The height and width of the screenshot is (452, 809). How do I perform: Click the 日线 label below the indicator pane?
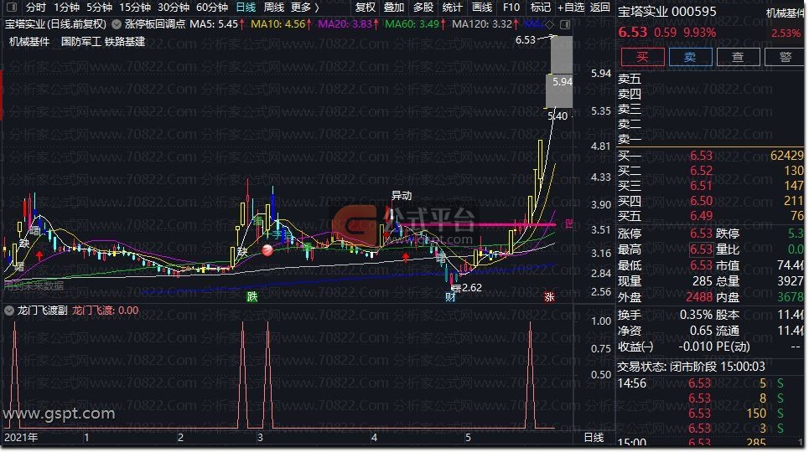594,438
